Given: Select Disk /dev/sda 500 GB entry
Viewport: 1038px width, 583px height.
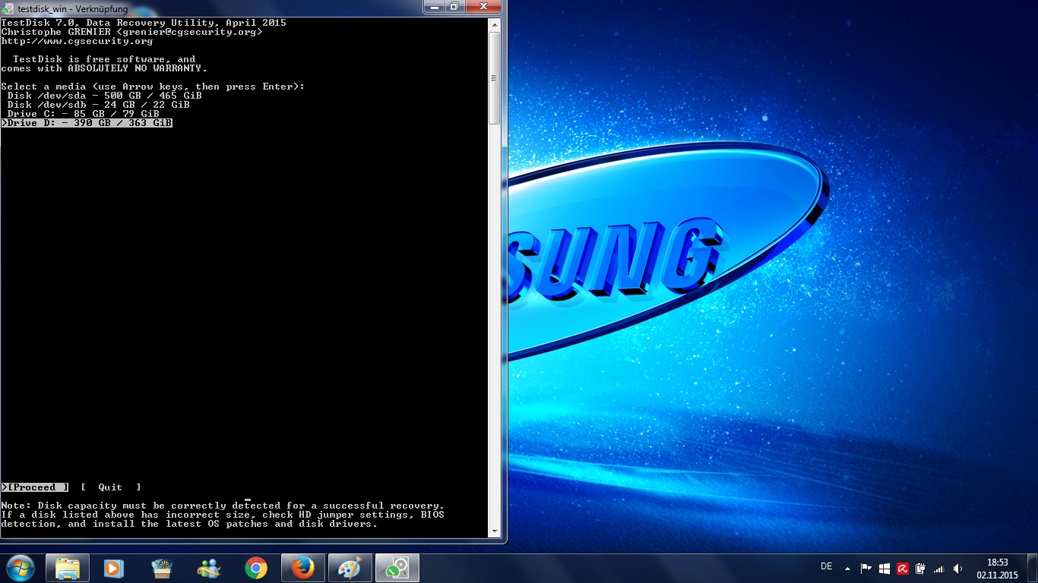Looking at the screenshot, I should click(x=104, y=96).
